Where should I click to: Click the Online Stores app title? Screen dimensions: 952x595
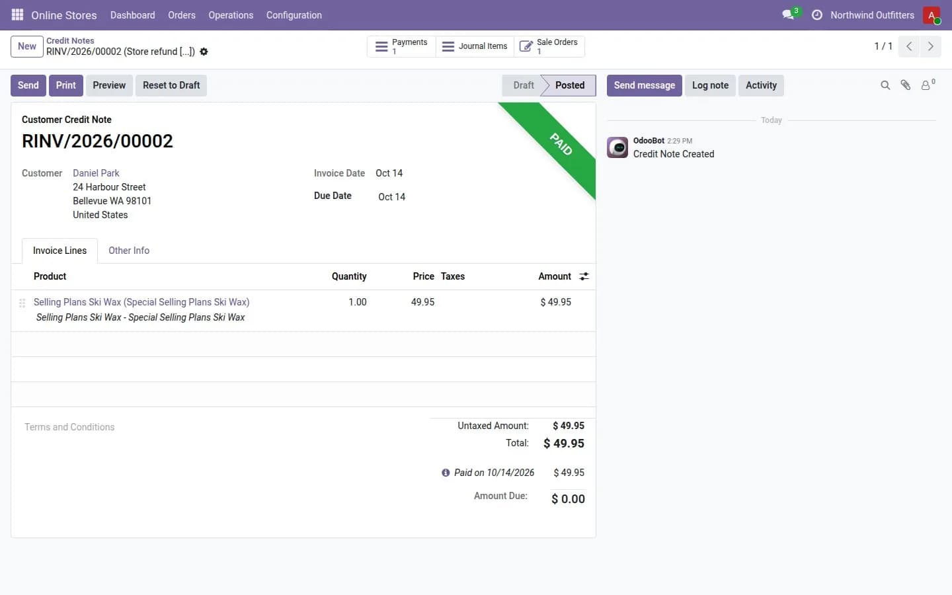point(64,15)
